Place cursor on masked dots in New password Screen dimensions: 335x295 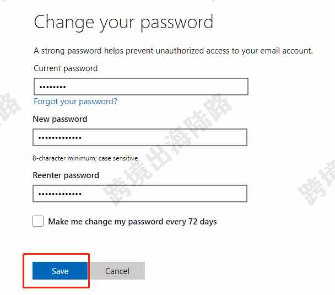(x=60, y=138)
